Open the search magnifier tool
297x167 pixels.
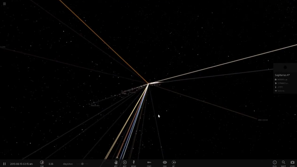pos(284,162)
